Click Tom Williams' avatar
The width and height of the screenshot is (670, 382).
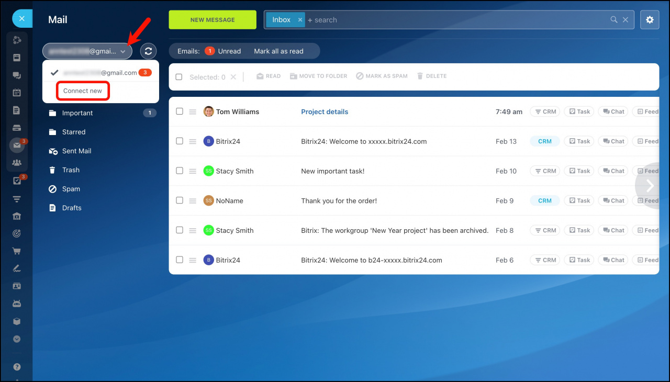(x=208, y=111)
